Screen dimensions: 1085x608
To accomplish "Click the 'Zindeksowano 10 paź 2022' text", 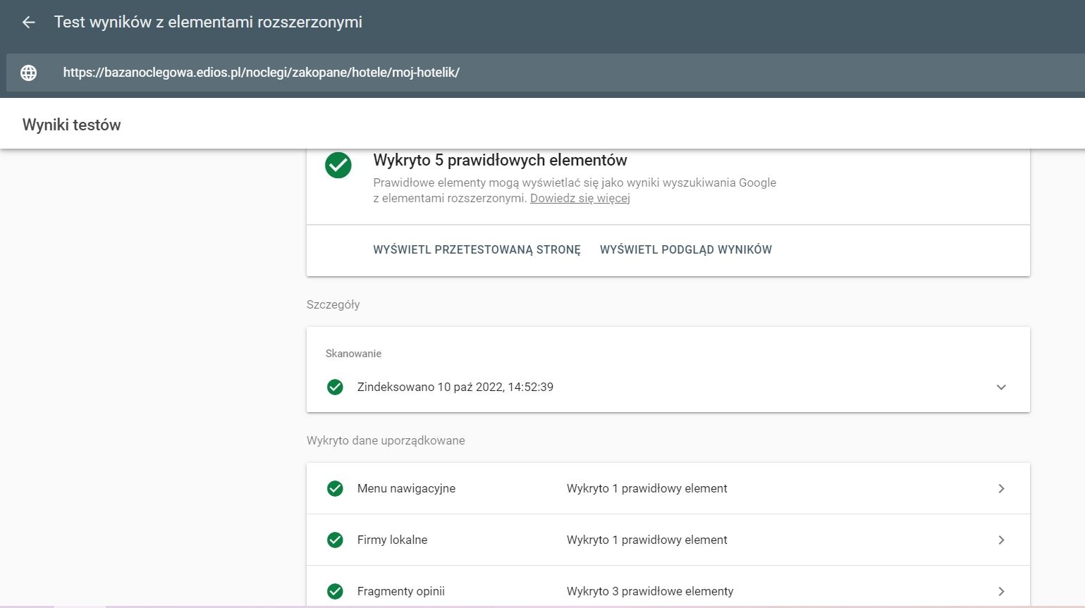I will 455,387.
